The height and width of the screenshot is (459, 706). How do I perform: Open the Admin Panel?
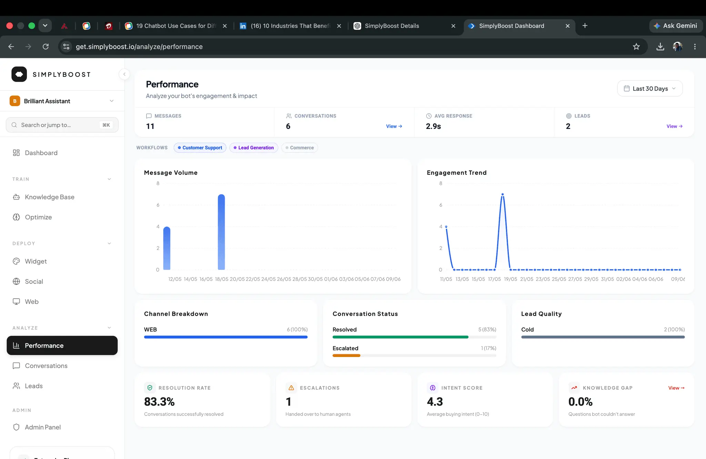(x=62, y=427)
